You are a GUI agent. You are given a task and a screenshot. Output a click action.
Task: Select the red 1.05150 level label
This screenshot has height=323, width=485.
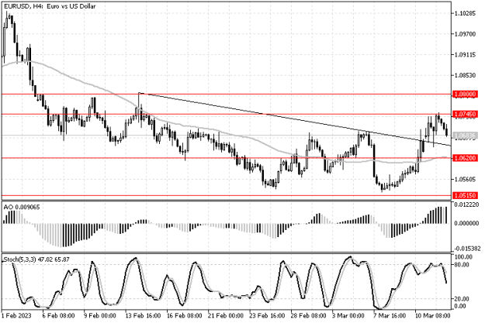pos(465,195)
